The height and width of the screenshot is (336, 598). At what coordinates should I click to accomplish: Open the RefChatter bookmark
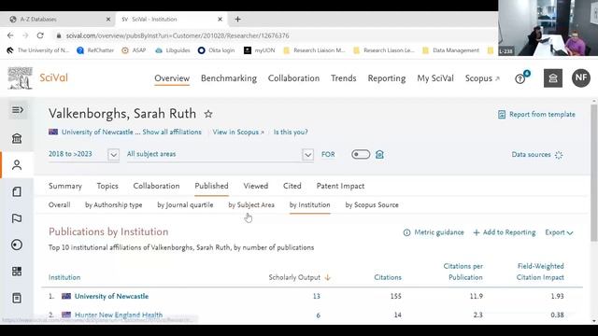(95, 50)
